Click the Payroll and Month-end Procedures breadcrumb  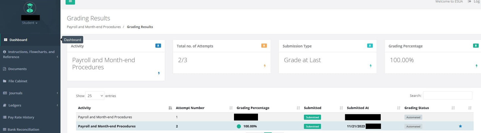[94, 27]
